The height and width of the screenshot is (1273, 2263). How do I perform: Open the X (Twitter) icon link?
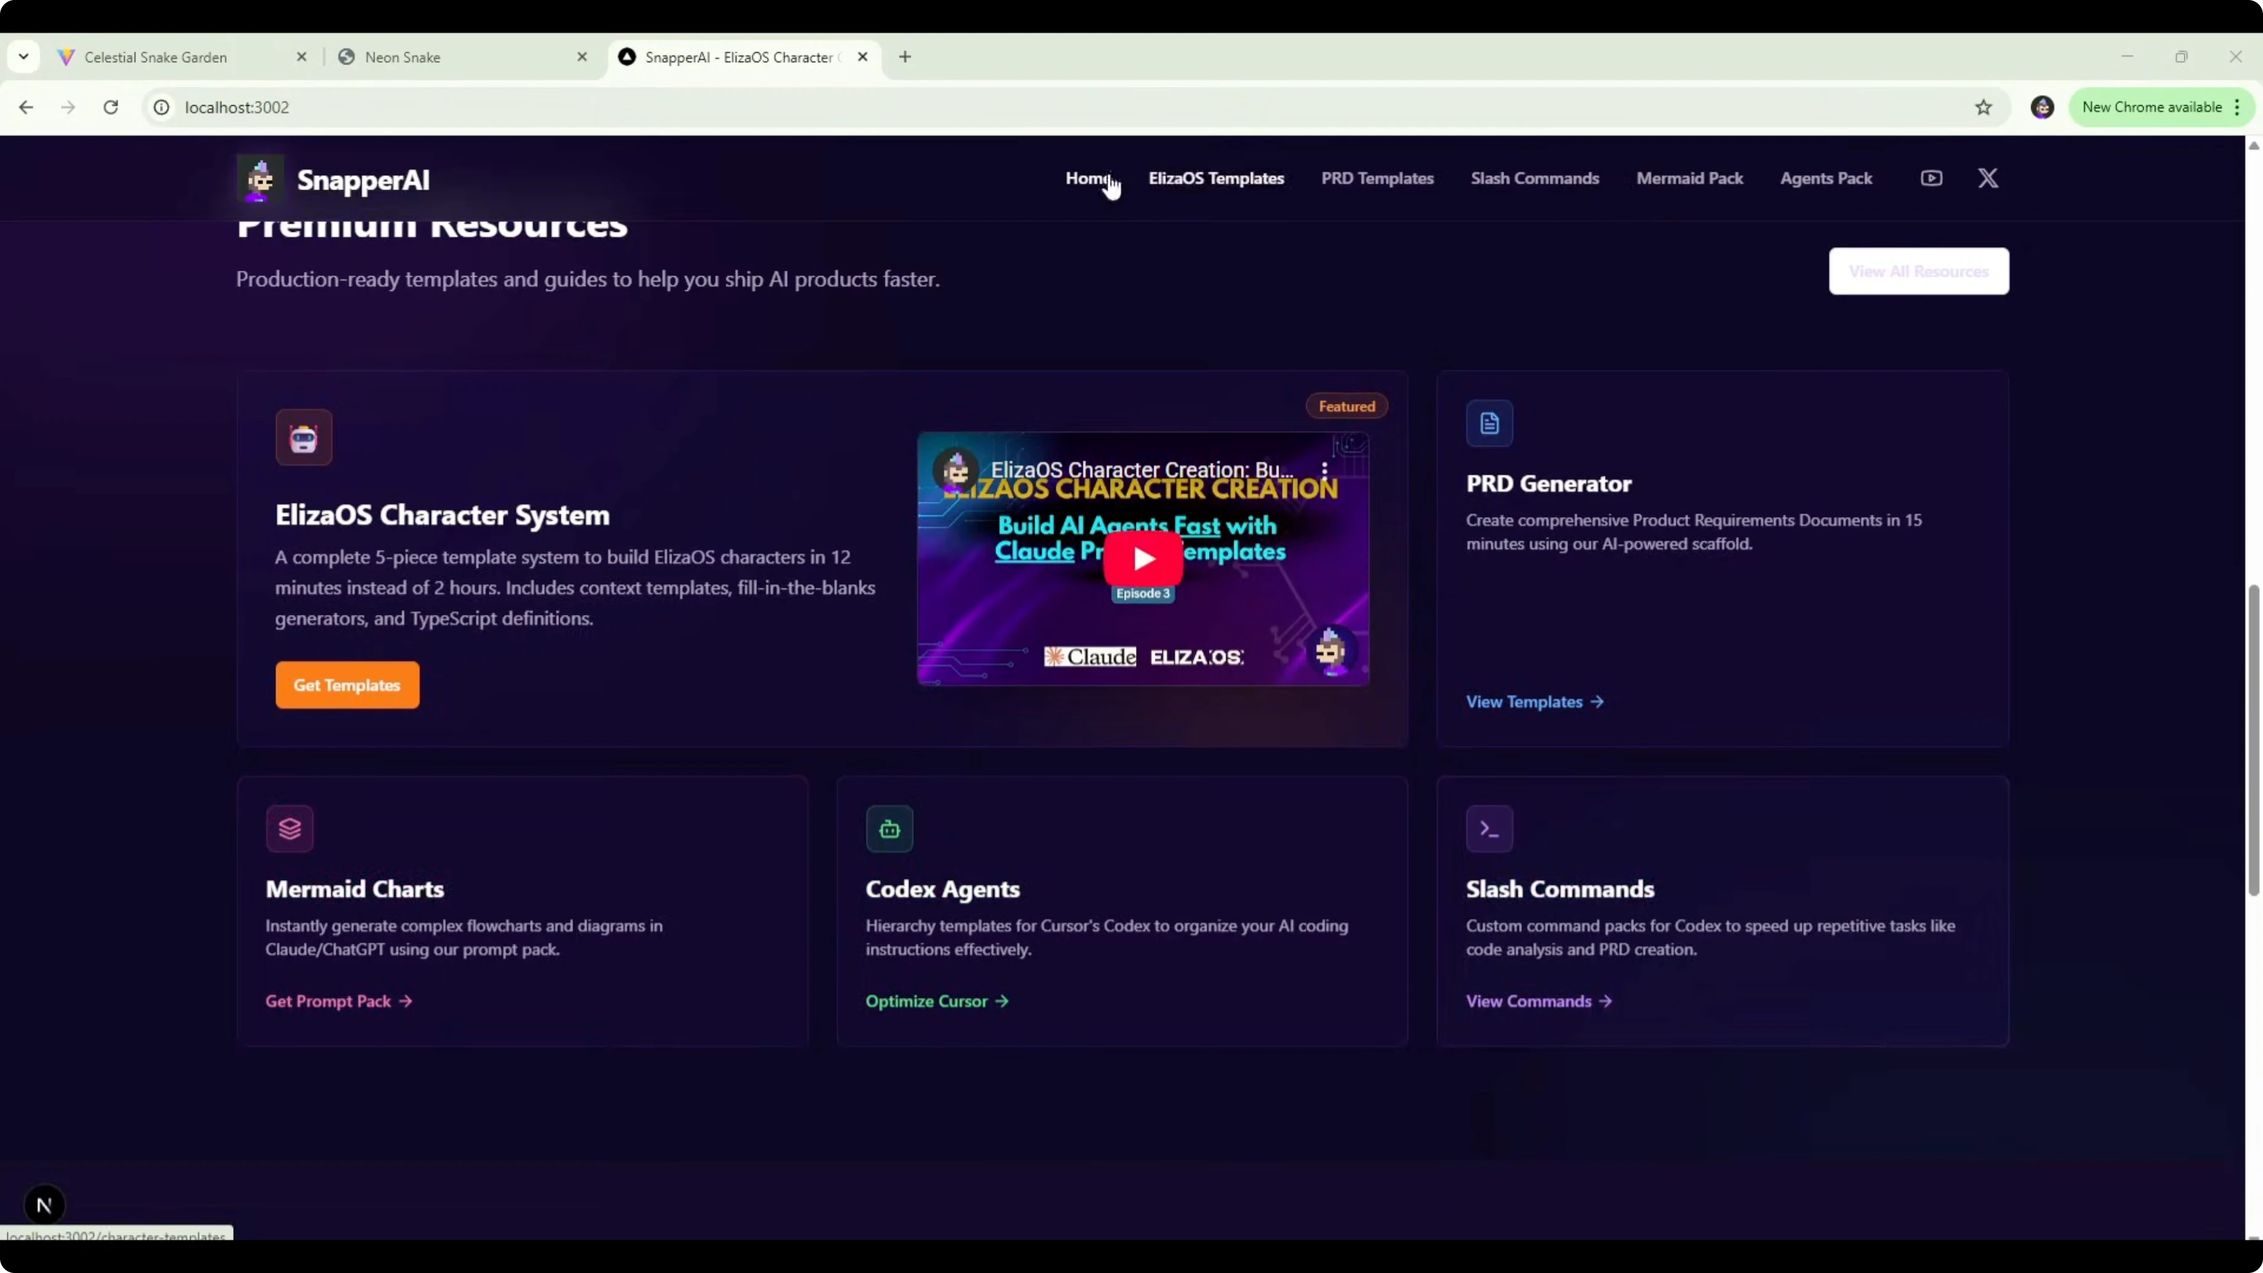tap(1987, 178)
